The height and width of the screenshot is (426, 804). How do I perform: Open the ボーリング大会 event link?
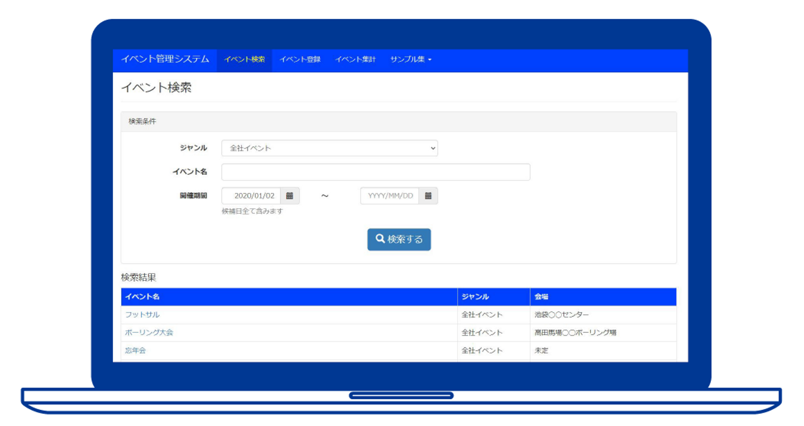point(149,333)
